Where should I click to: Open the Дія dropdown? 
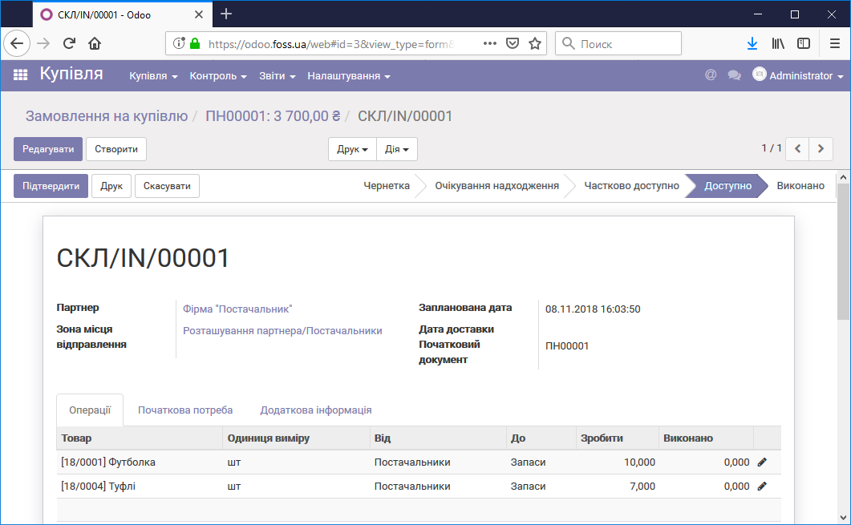coord(397,149)
